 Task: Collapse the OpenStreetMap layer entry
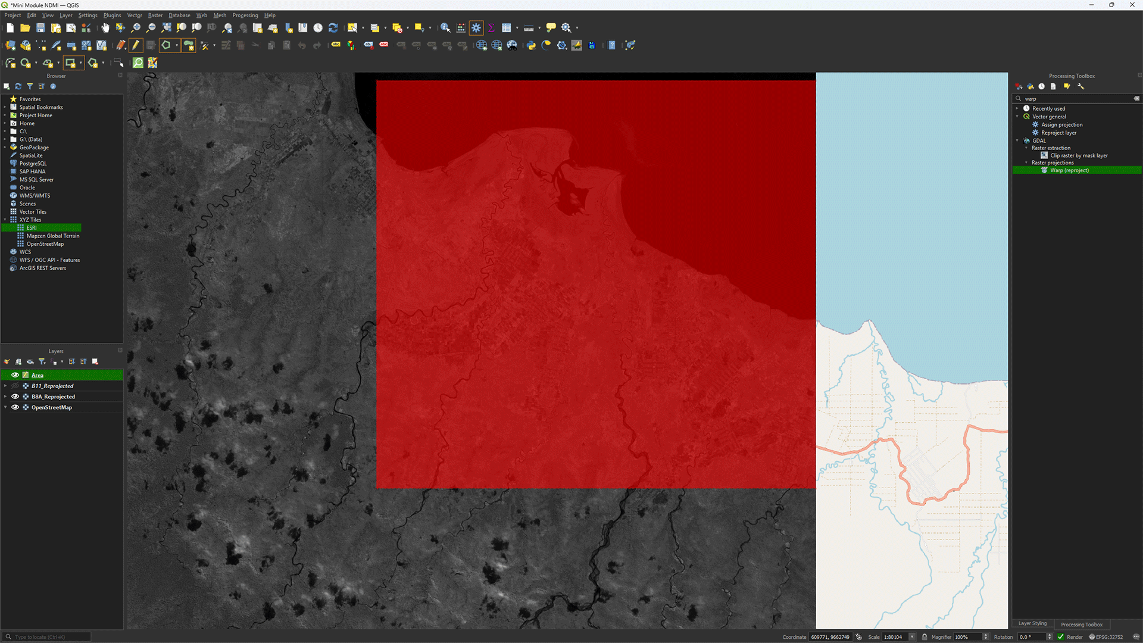click(5, 407)
